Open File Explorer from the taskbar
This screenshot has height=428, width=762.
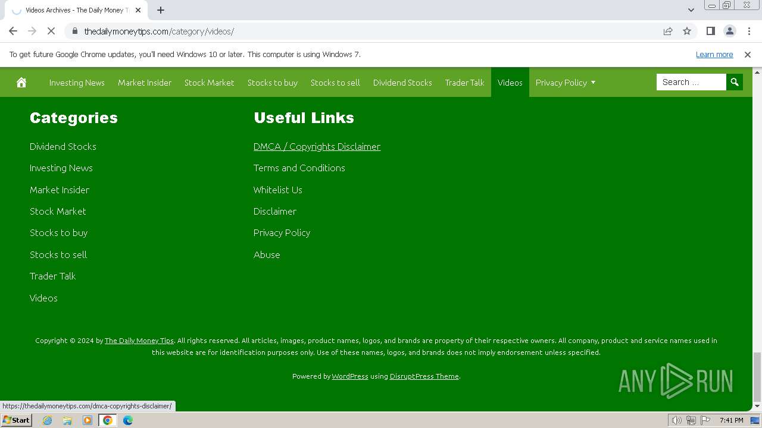pos(67,420)
